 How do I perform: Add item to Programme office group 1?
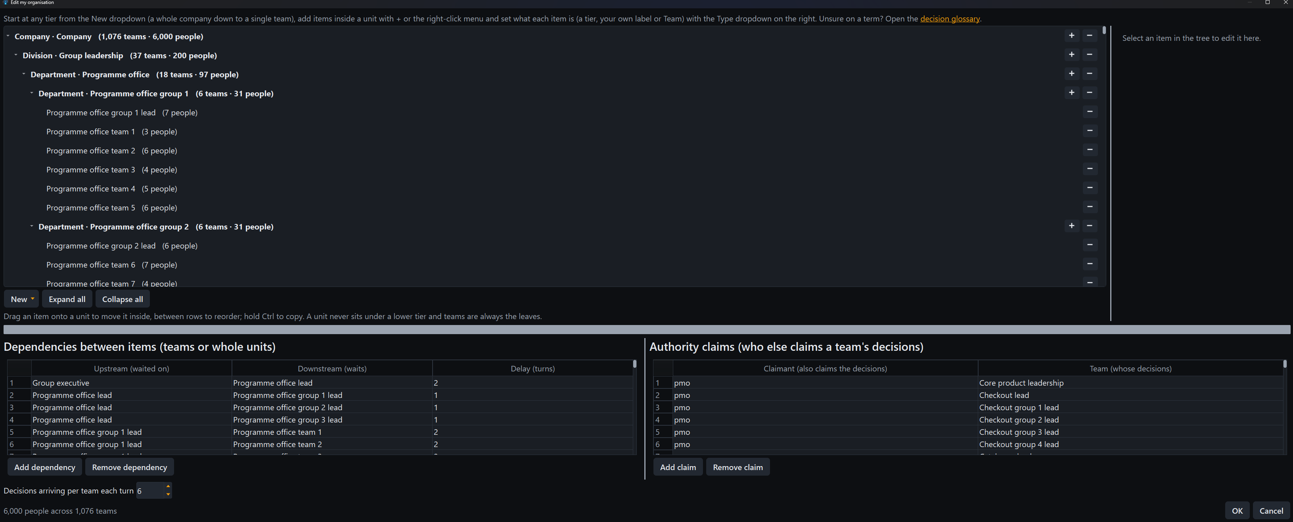pyautogui.click(x=1071, y=93)
